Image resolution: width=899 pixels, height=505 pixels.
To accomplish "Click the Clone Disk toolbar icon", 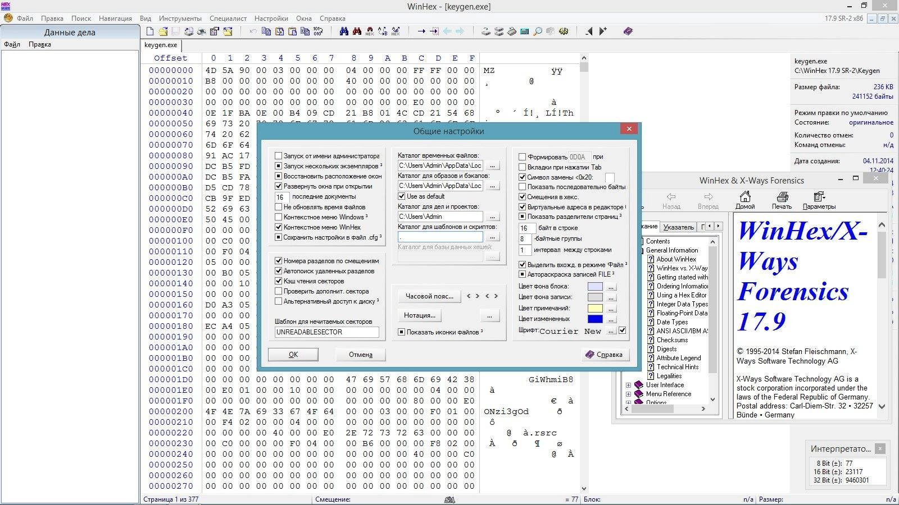I will [x=498, y=31].
